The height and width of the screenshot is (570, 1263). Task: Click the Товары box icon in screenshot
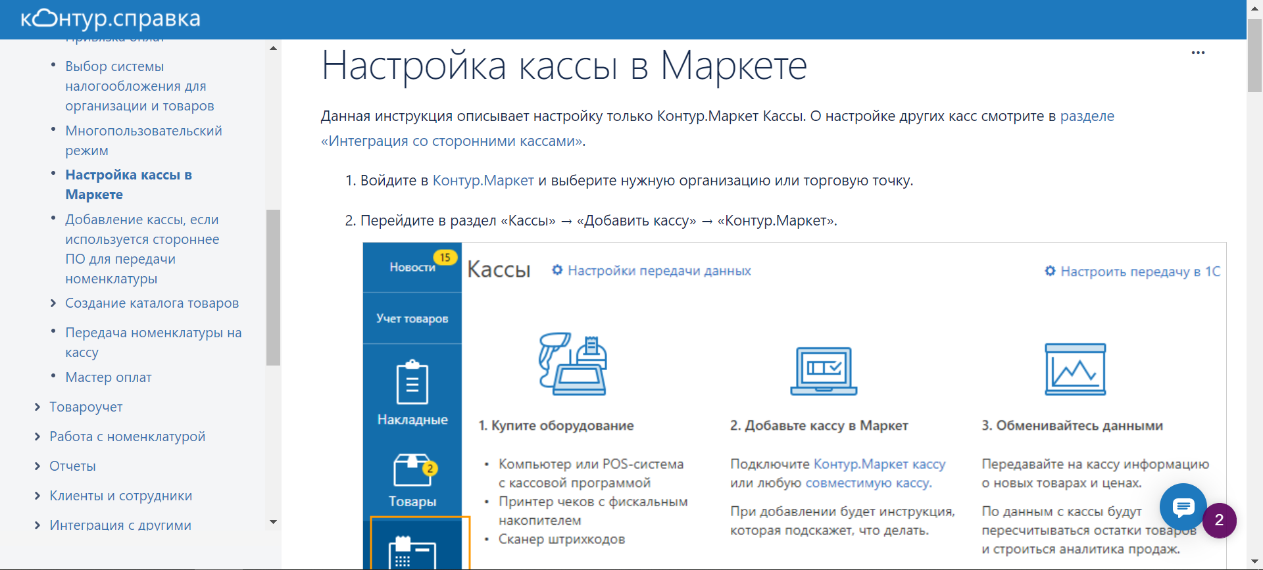[x=412, y=469]
